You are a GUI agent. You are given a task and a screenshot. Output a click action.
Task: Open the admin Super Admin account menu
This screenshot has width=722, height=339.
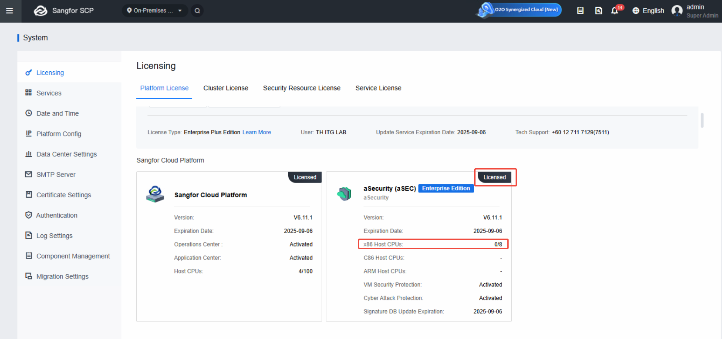click(695, 11)
